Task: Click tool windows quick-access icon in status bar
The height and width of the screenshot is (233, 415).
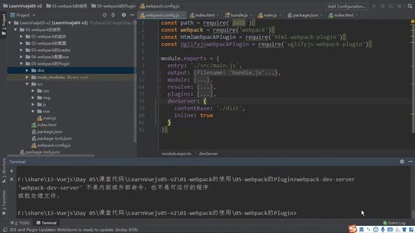Action: click(5, 230)
